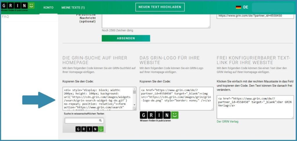Click the GRIN logo code text box
Image resolution: width=297 pixels, height=141 pixels.
(x=176, y=99)
